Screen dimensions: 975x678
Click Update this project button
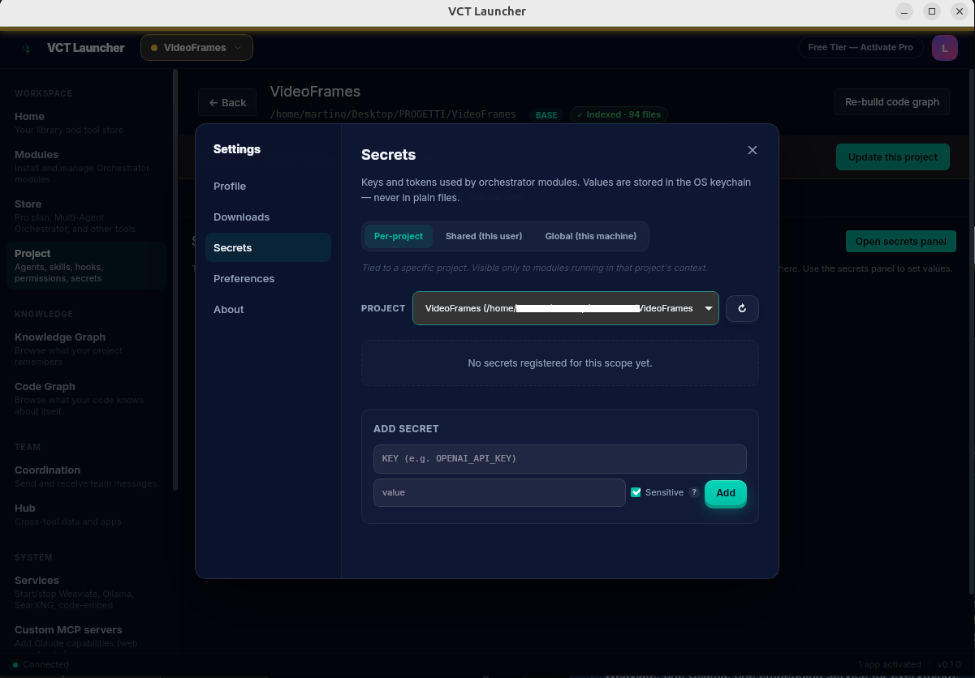893,157
